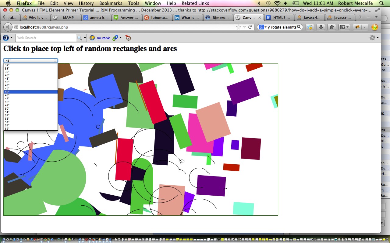Open the Tools menu

[x=133, y=3]
